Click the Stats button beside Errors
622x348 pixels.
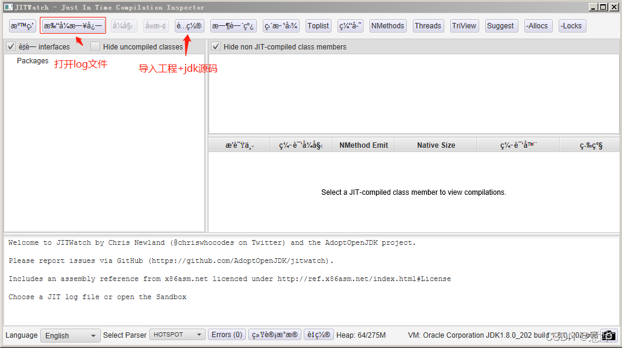[275, 335]
